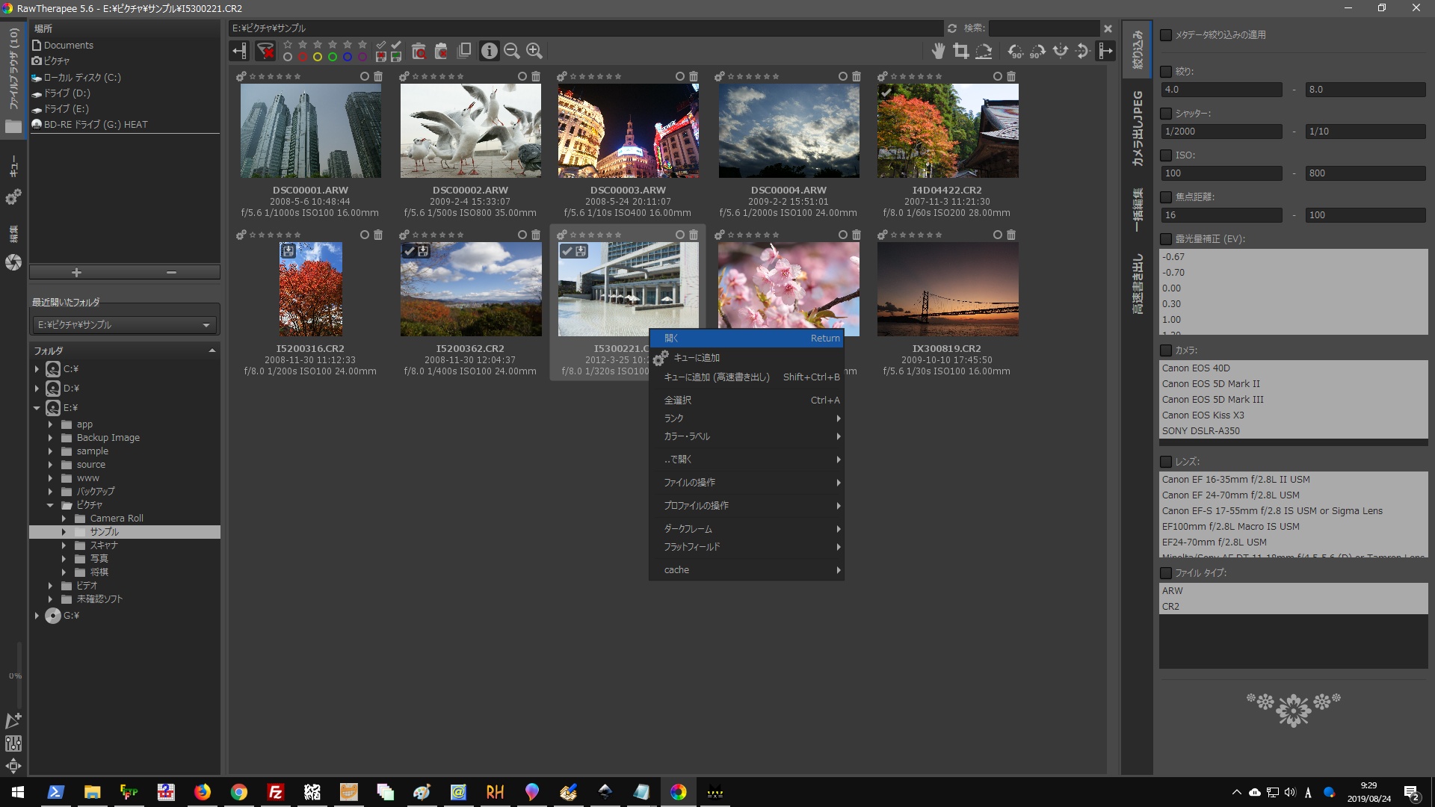The image size is (1435, 807).
Task: Collapse the フォルダ panel header arrow
Action: click(212, 350)
